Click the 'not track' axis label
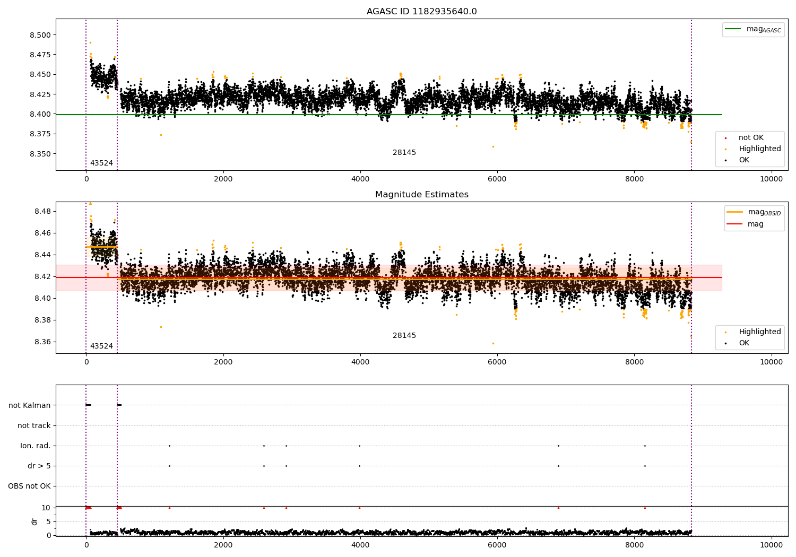 click(34, 425)
